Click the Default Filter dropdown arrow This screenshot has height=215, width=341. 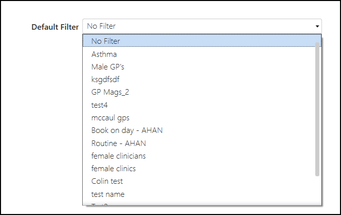tap(317, 26)
